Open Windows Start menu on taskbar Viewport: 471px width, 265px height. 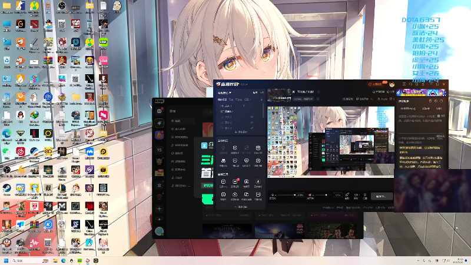click(6, 260)
